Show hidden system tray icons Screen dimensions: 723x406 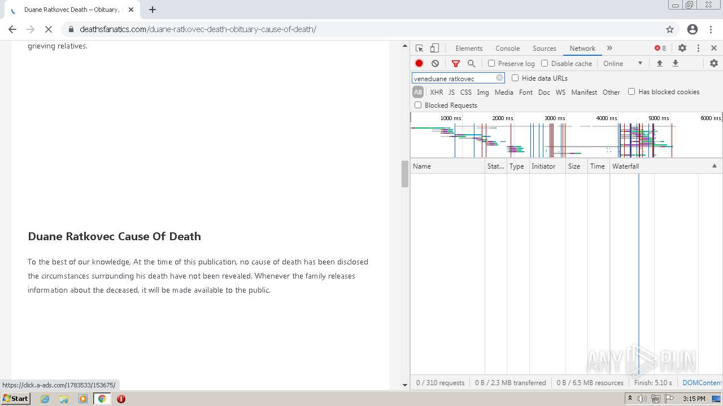(630, 399)
